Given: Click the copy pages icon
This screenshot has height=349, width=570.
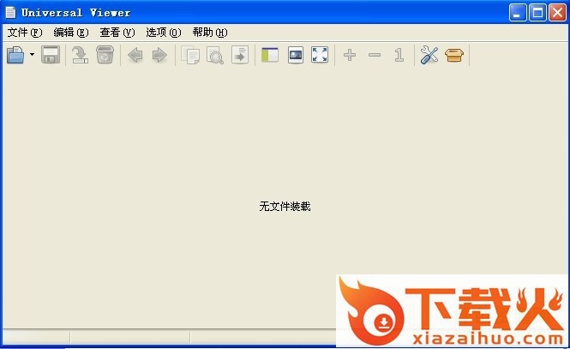Looking at the screenshot, I should point(190,55).
